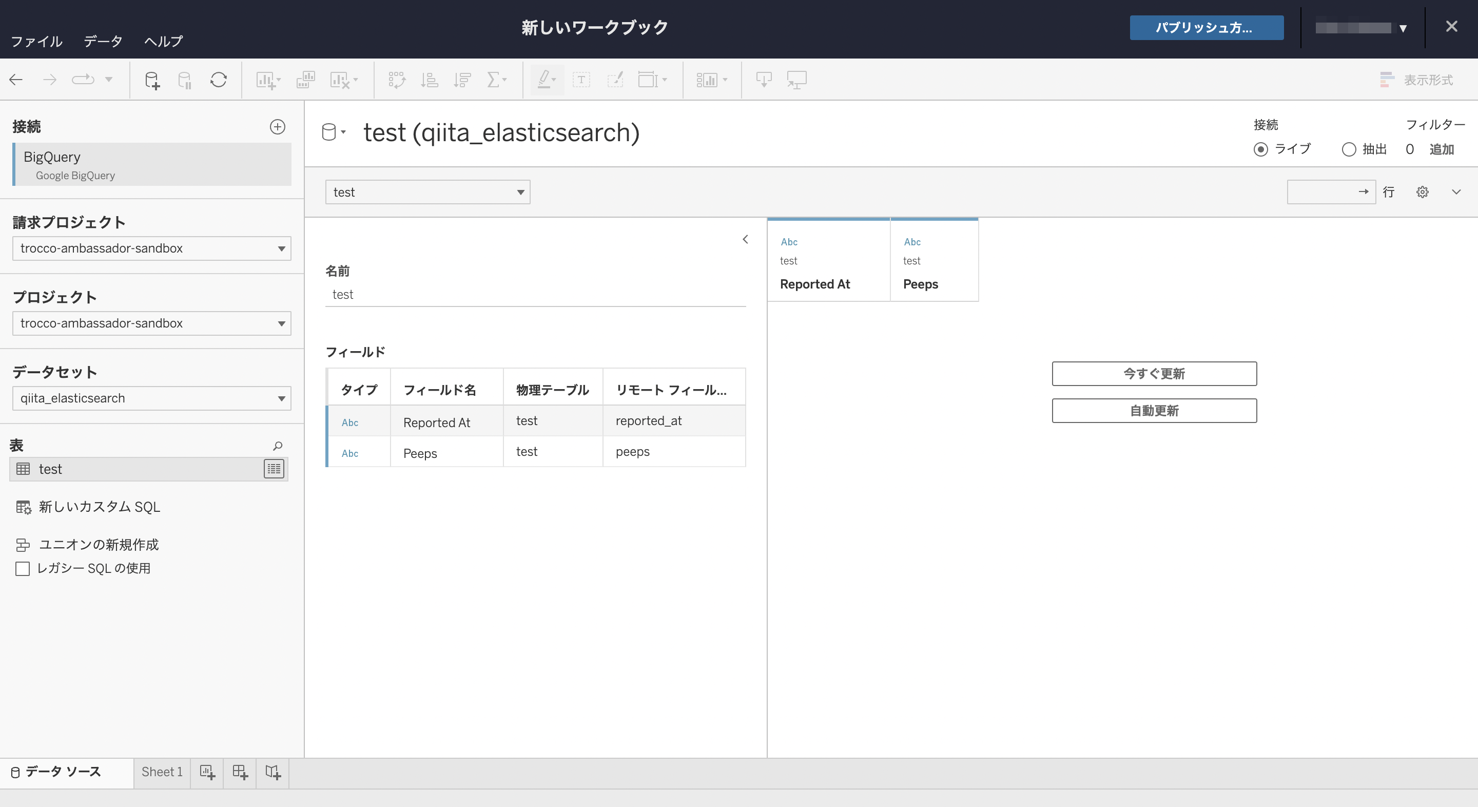Create a new worksheet using the toolbar icon
Screen dimensions: 1478x807
(x=267, y=80)
